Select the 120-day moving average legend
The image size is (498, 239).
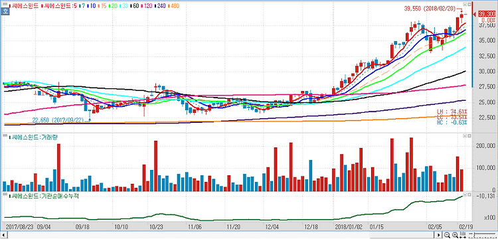click(x=147, y=6)
